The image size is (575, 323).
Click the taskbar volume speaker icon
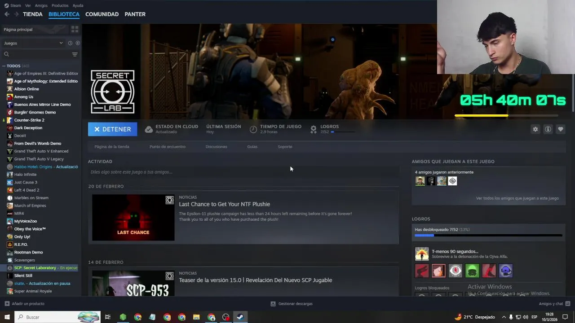pos(519,317)
